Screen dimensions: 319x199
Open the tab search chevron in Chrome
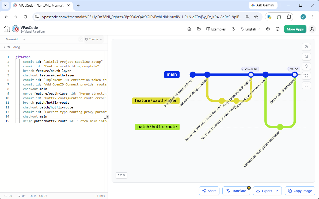(5, 6)
